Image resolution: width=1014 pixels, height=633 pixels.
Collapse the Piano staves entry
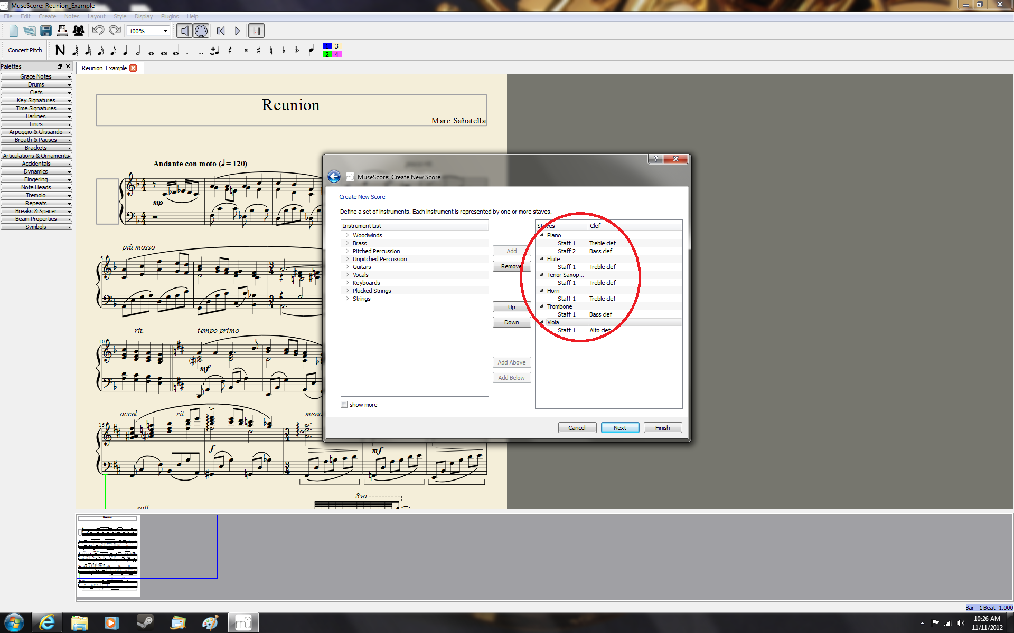pyautogui.click(x=541, y=235)
